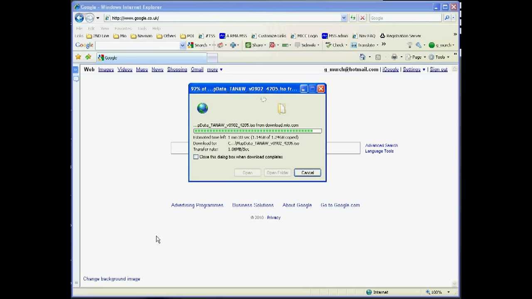Click the Favorites star icon
Viewport: 532px width, 299px height.
pos(78,57)
